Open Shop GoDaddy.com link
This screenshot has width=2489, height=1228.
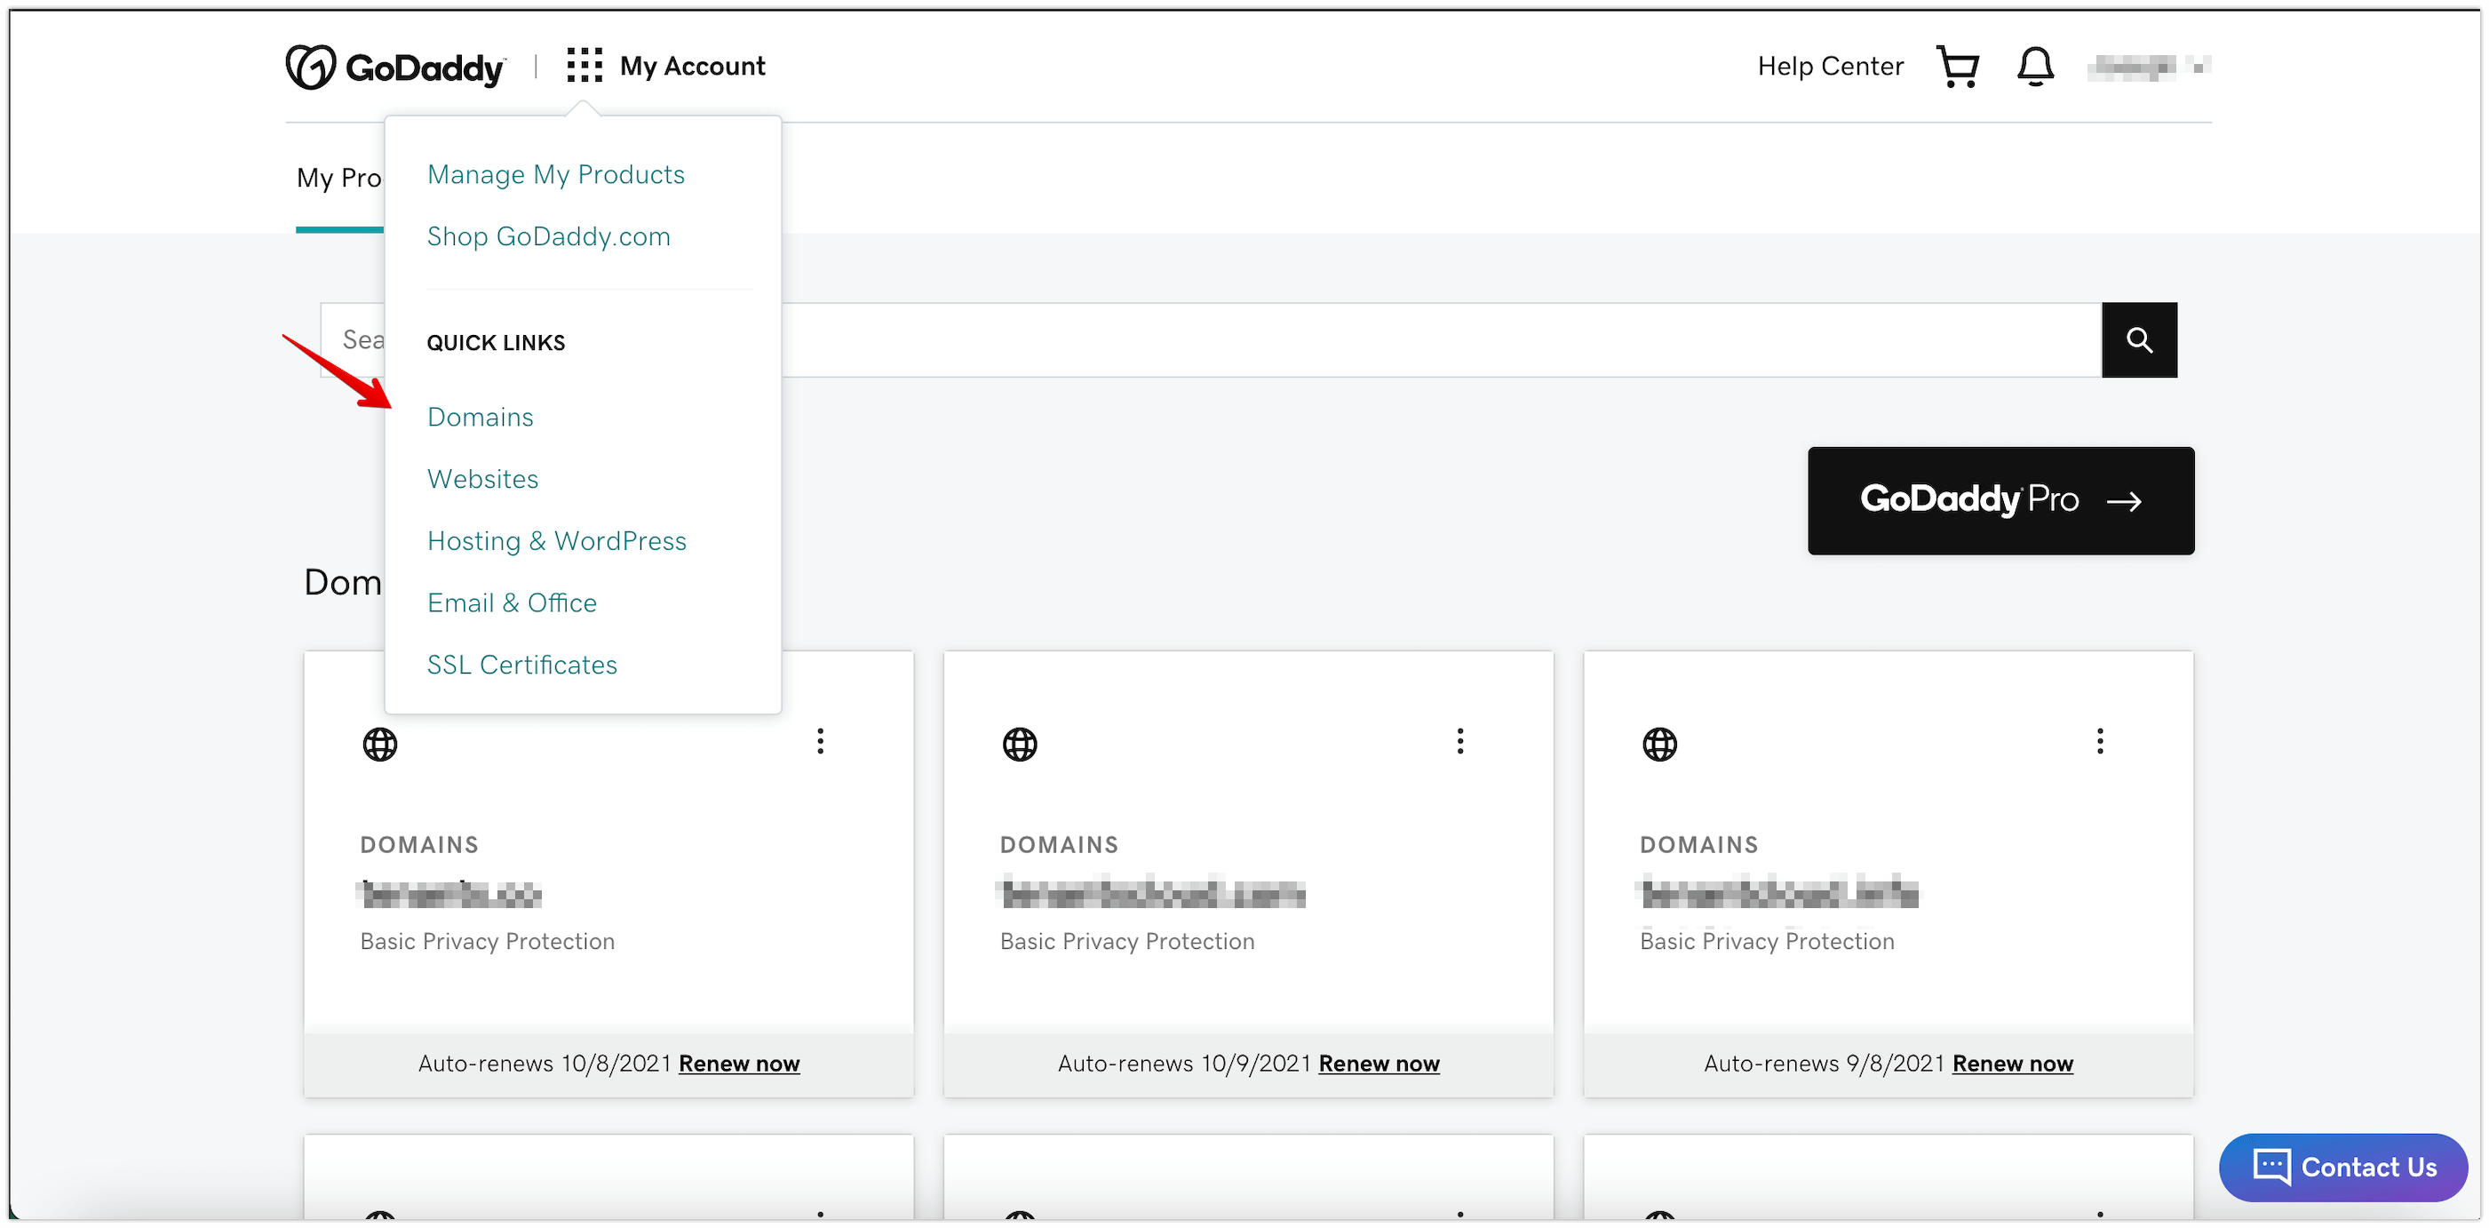click(548, 236)
